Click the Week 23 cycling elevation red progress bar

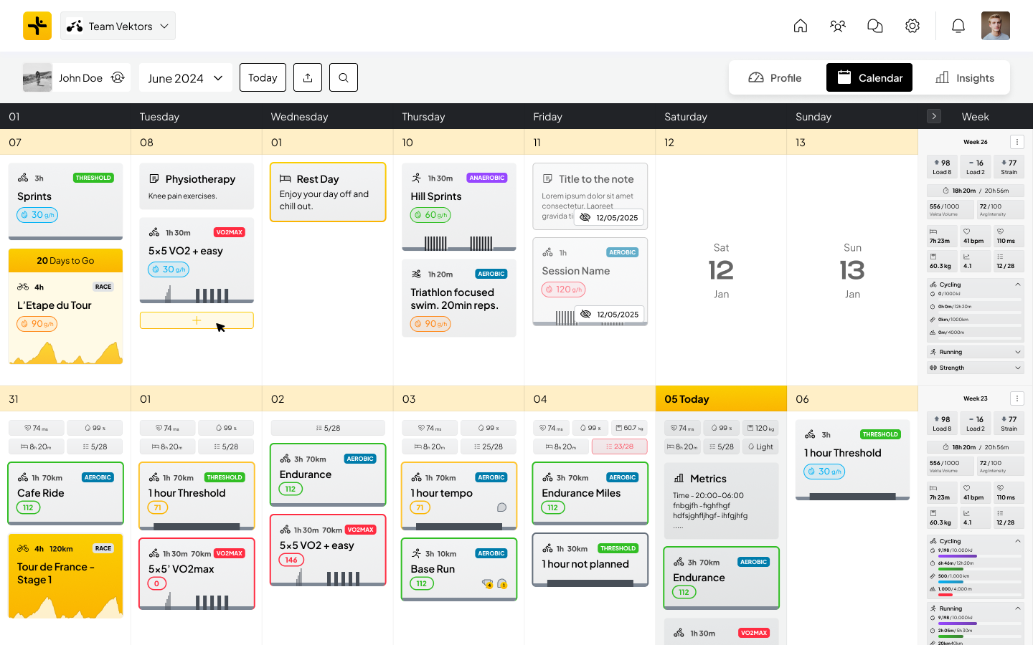click(x=980, y=595)
